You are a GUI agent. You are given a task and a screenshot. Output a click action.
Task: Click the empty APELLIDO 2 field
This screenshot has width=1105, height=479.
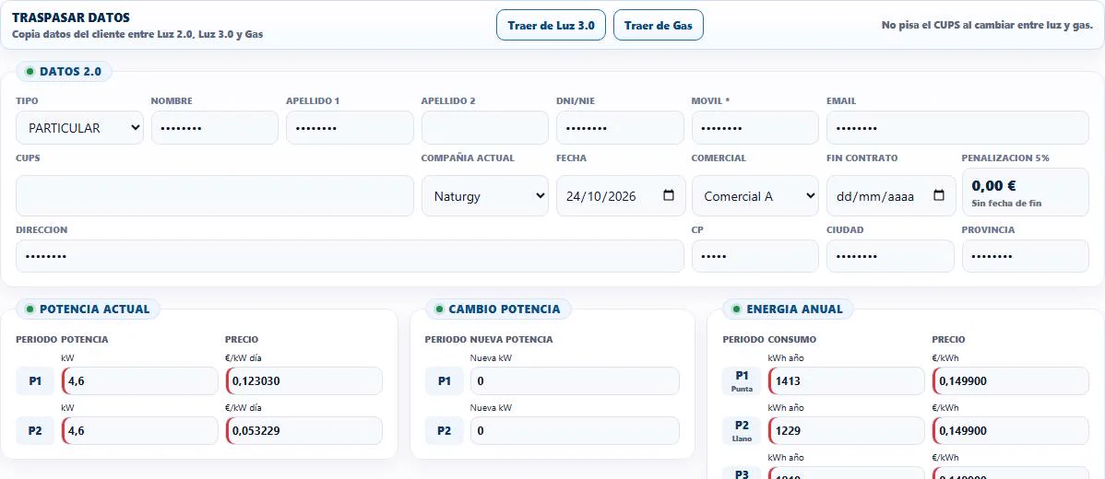[485, 128]
